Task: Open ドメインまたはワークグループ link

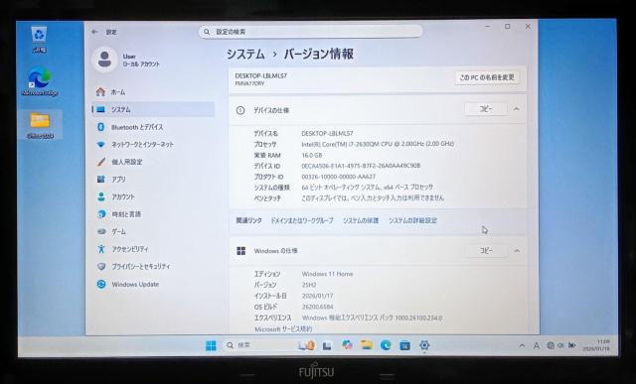Action: point(302,220)
